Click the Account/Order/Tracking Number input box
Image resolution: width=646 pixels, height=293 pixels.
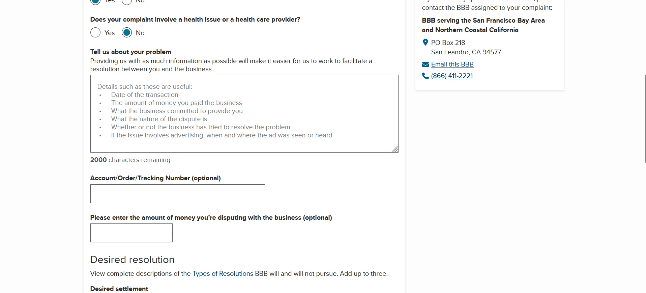tap(177, 194)
